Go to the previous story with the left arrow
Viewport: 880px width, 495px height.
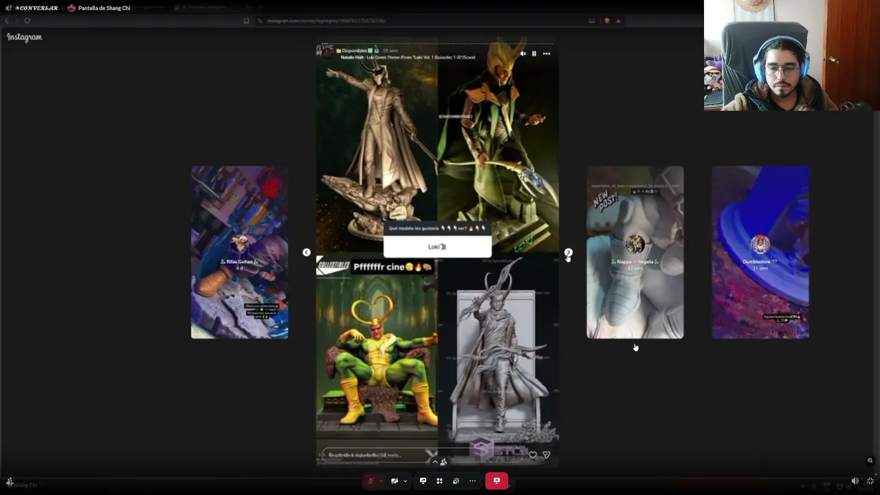(x=307, y=252)
